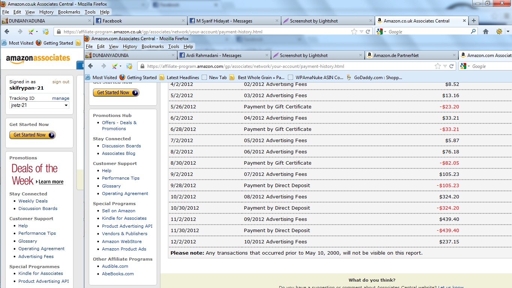Click the sign out link

(61, 82)
